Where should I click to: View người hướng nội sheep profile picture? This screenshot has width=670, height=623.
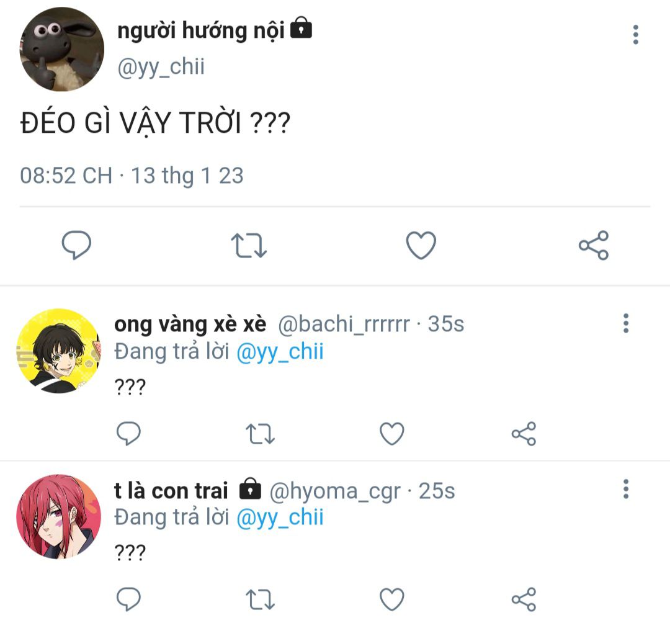point(62,49)
